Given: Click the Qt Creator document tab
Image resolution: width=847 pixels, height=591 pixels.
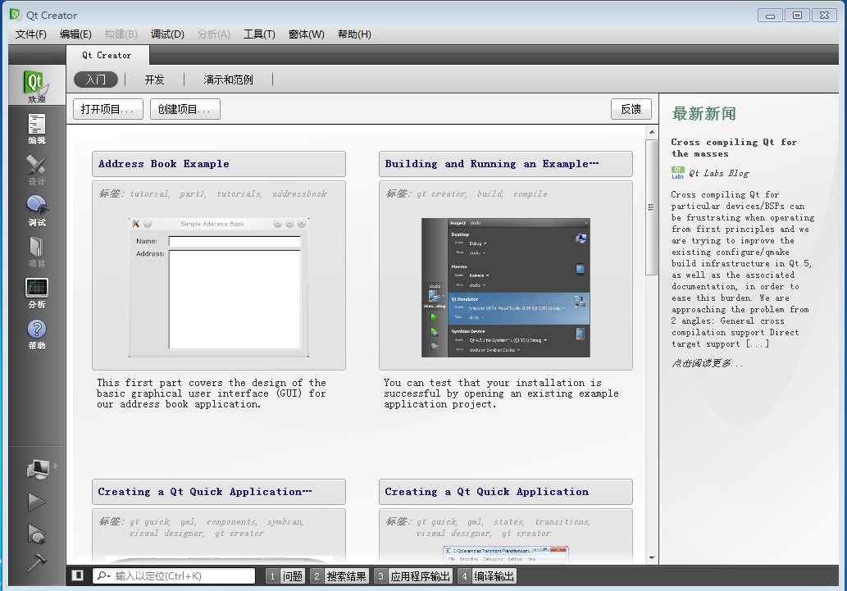Looking at the screenshot, I should 107,55.
